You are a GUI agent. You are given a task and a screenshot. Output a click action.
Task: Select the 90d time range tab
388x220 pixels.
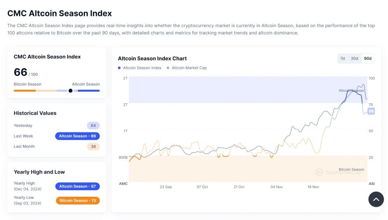367,58
